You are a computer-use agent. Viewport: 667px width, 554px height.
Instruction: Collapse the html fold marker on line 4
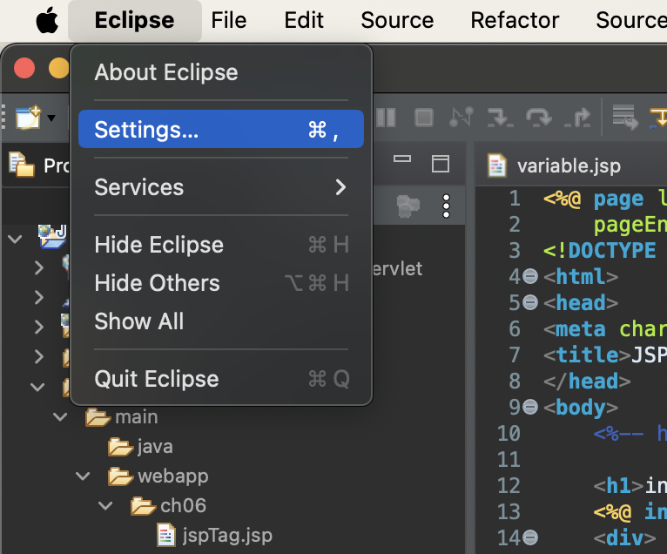(530, 277)
